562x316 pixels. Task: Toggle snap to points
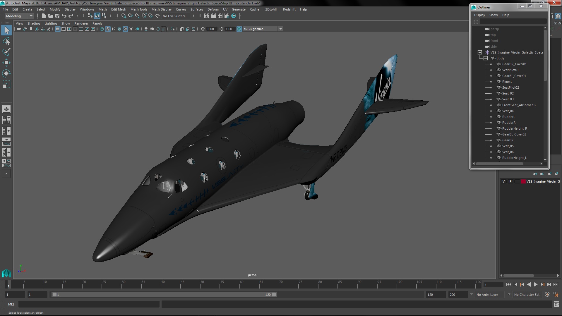pyautogui.click(x=137, y=16)
